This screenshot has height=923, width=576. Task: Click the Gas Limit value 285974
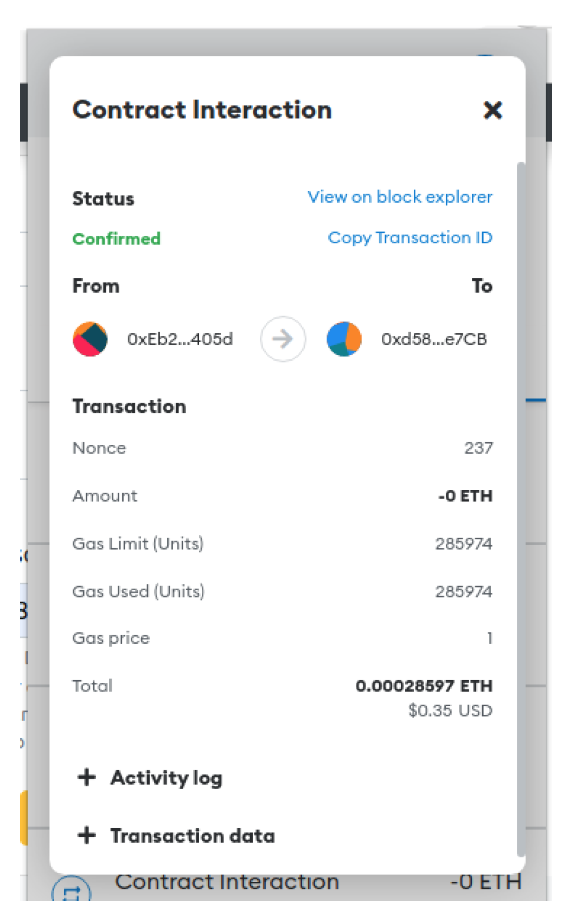coord(464,544)
